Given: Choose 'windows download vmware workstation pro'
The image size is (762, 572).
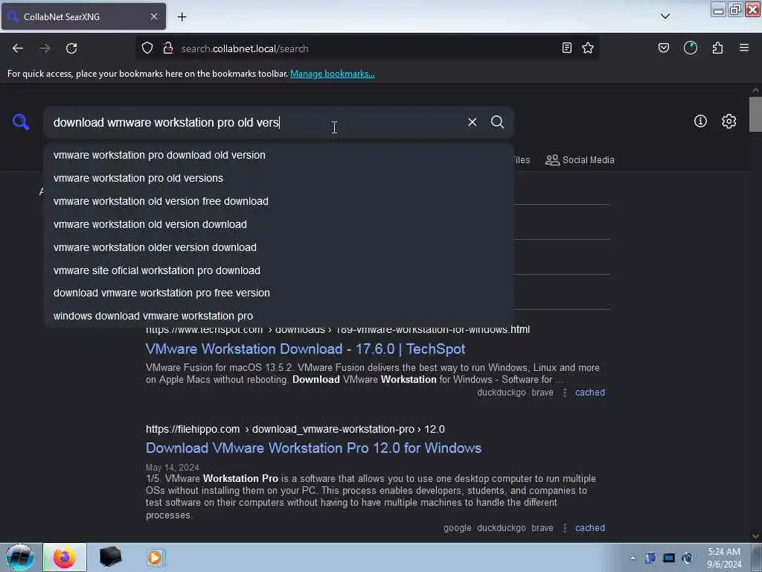Looking at the screenshot, I should pyautogui.click(x=279, y=316).
